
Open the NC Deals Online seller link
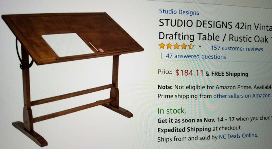tap(239, 136)
